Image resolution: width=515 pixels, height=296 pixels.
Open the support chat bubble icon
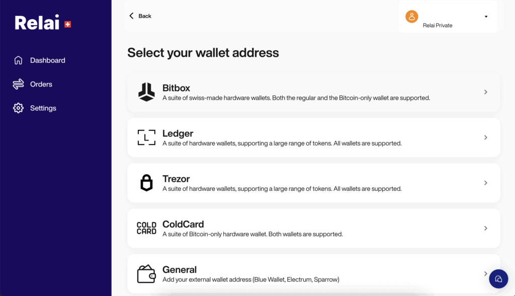click(498, 279)
